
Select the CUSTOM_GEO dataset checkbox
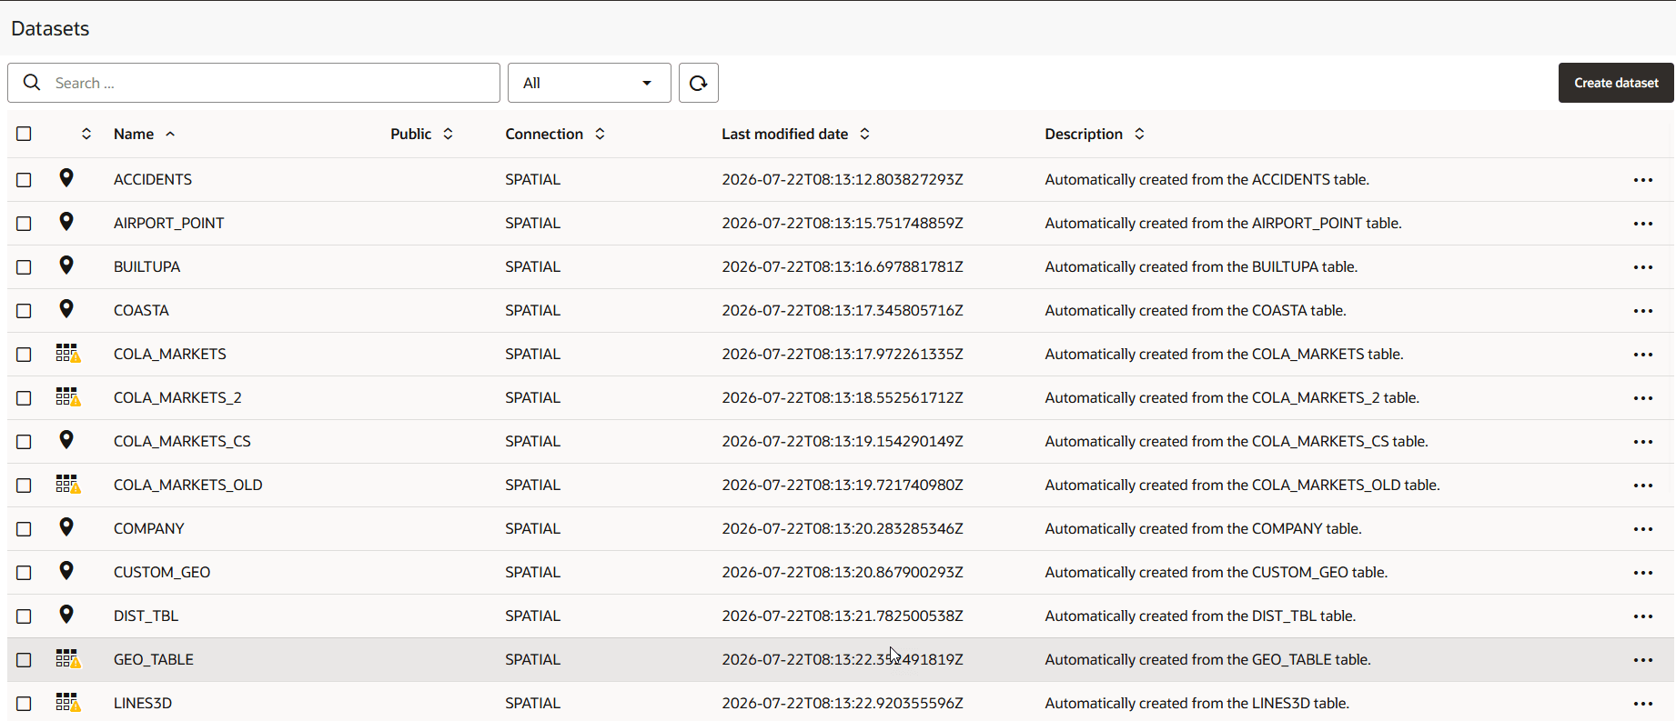(x=24, y=573)
